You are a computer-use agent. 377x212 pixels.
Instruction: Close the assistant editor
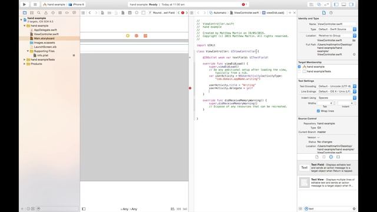pos(295,12)
